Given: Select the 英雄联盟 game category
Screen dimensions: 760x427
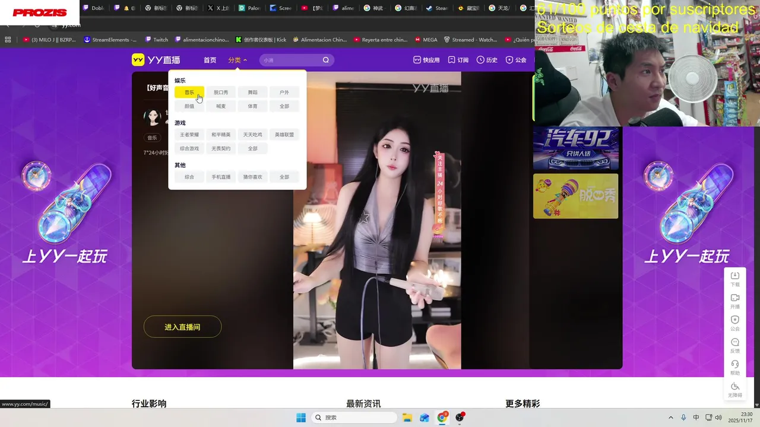Looking at the screenshot, I should (284, 135).
